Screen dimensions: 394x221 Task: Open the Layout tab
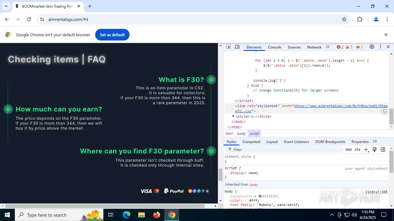click(x=272, y=142)
